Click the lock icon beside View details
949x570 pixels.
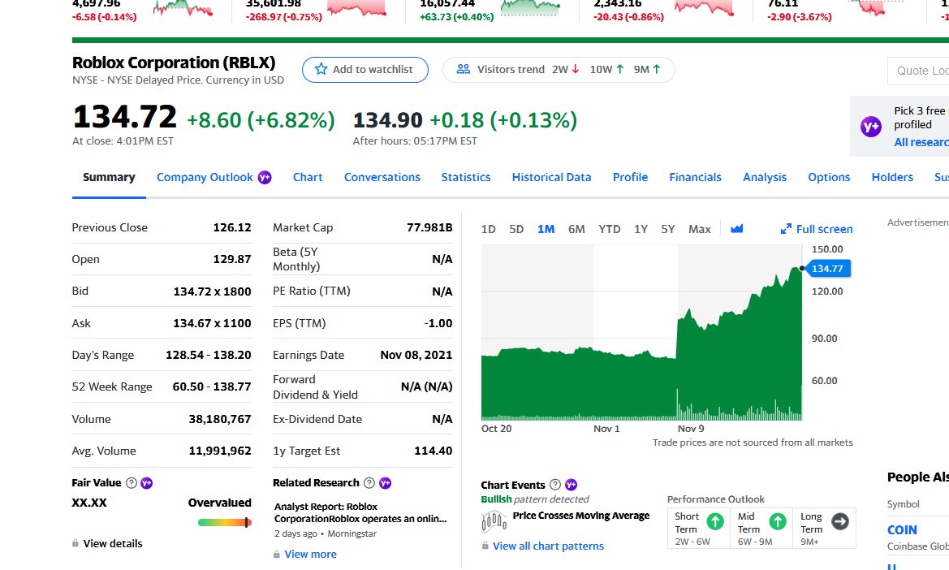75,543
